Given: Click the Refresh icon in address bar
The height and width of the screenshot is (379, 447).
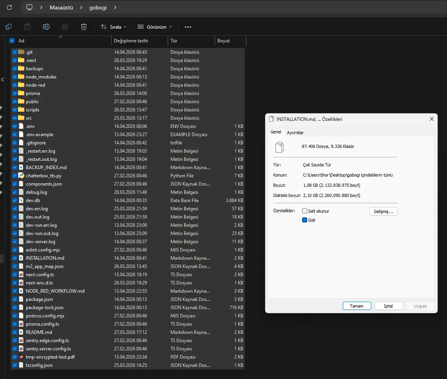Looking at the screenshot, I should tap(9, 7).
